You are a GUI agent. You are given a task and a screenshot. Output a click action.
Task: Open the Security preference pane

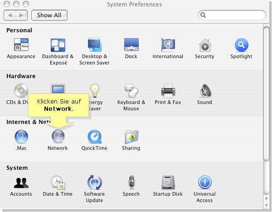[205, 45]
